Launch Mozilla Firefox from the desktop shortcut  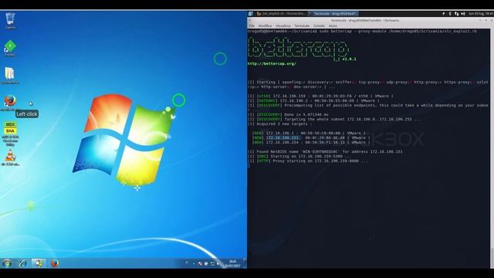(x=10, y=103)
